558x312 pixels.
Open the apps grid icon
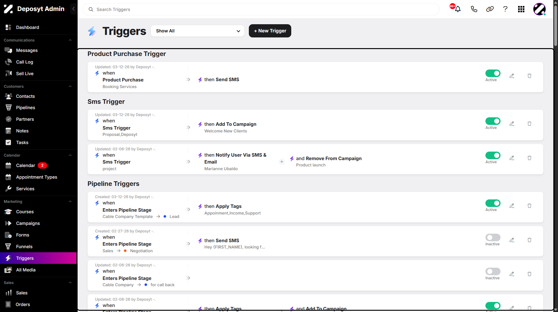tap(521, 9)
